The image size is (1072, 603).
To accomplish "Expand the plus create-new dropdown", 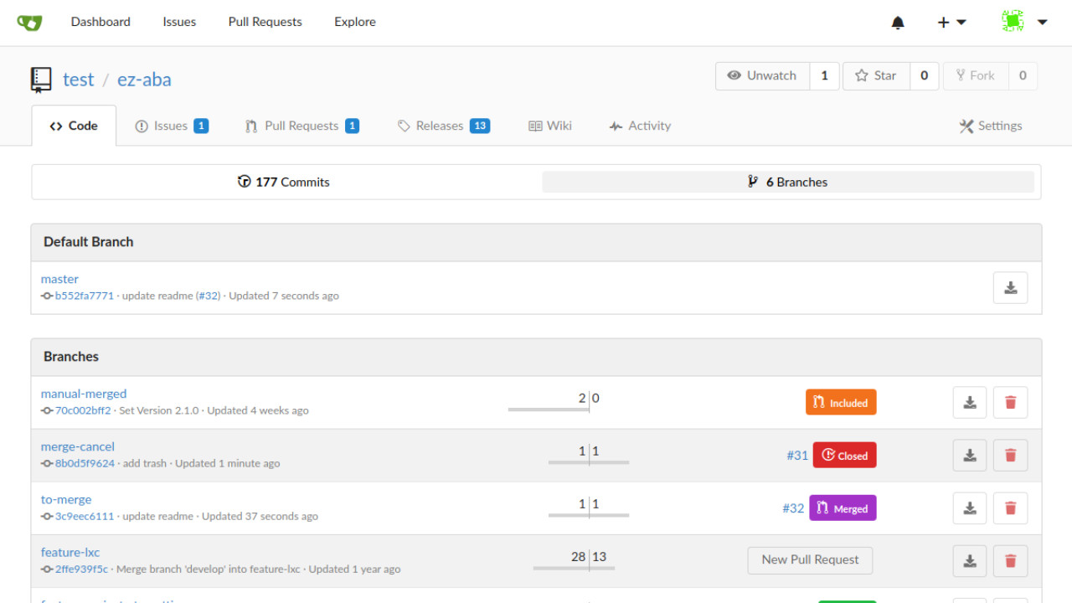I will pyautogui.click(x=951, y=23).
